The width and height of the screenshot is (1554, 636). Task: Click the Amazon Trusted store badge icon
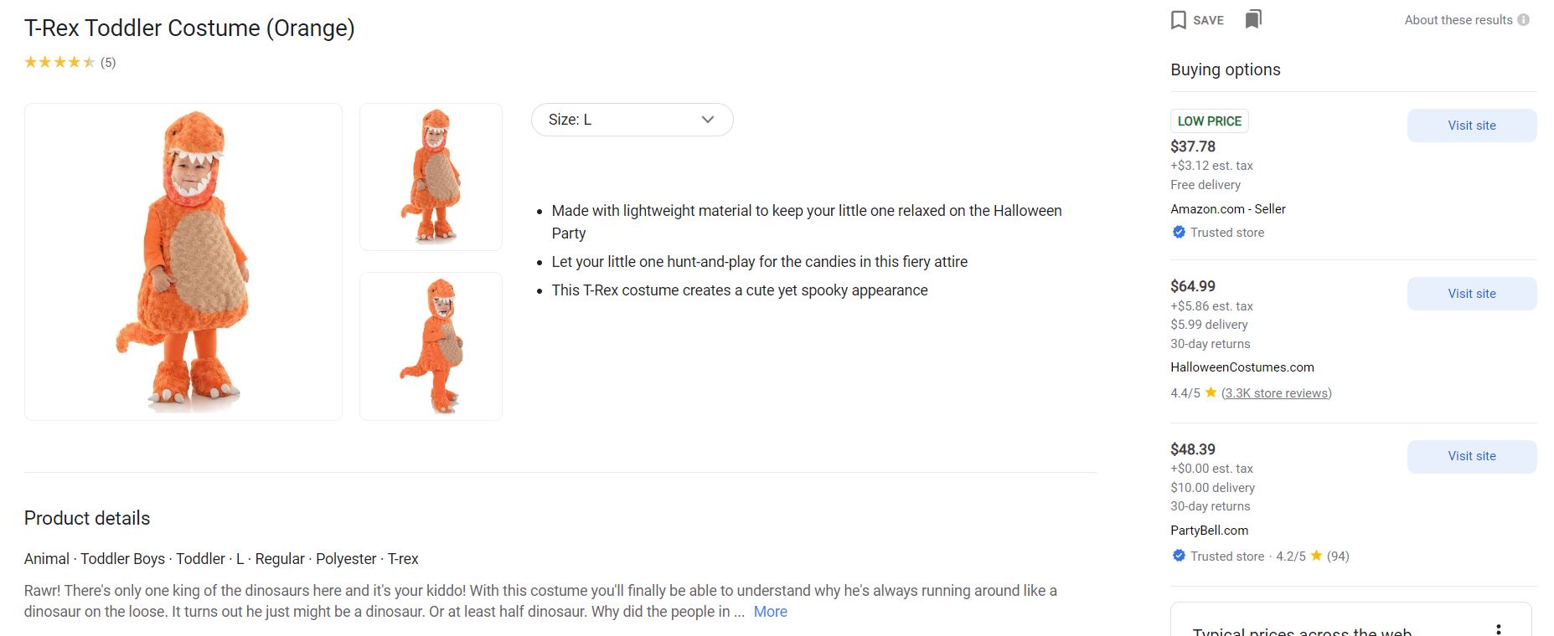pyautogui.click(x=1179, y=233)
